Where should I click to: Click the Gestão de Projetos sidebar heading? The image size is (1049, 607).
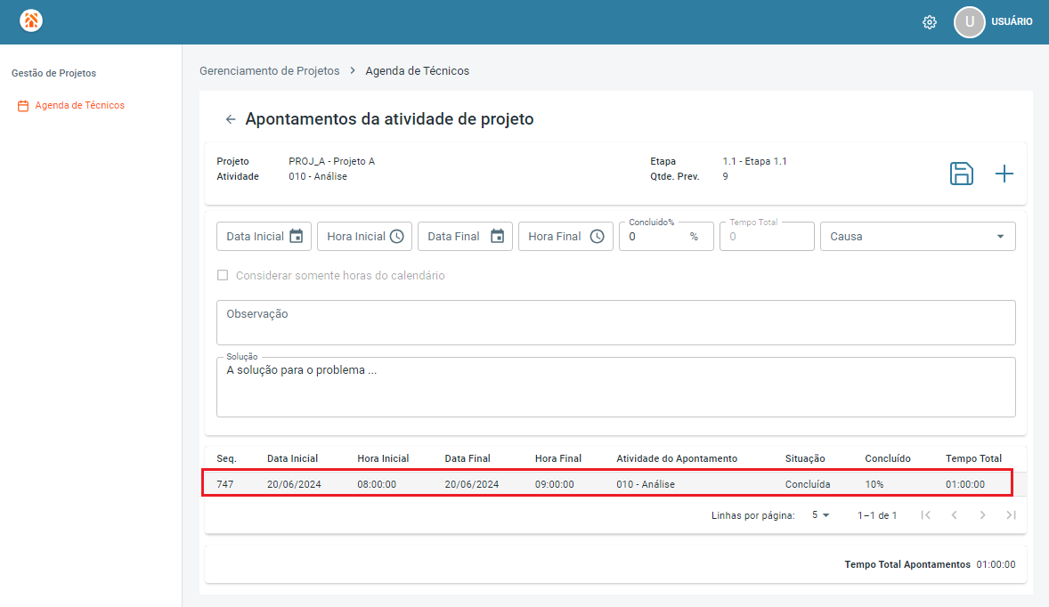point(53,74)
